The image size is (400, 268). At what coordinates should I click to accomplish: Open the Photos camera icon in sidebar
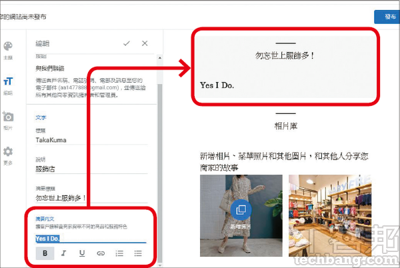click(x=8, y=117)
